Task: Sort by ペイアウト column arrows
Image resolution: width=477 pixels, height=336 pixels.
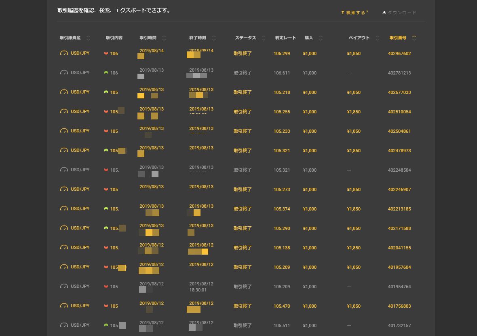Action: [x=378, y=38]
